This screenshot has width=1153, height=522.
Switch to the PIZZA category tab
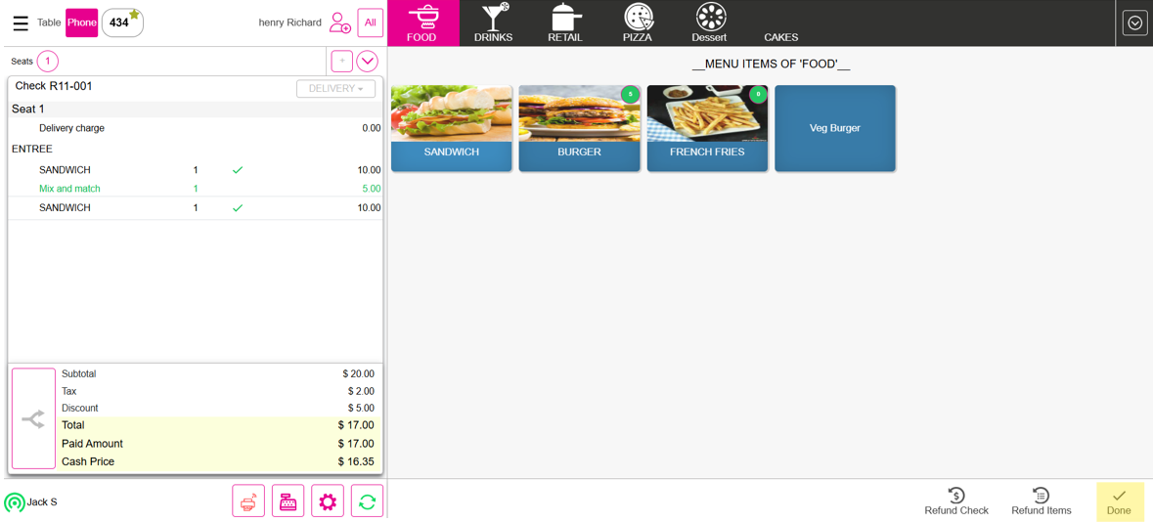(x=637, y=23)
